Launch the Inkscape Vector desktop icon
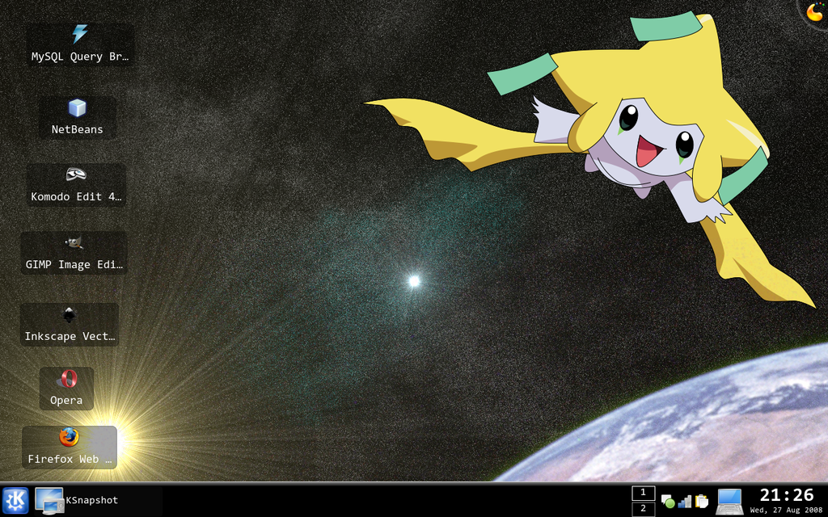The height and width of the screenshot is (517, 828). click(x=70, y=325)
